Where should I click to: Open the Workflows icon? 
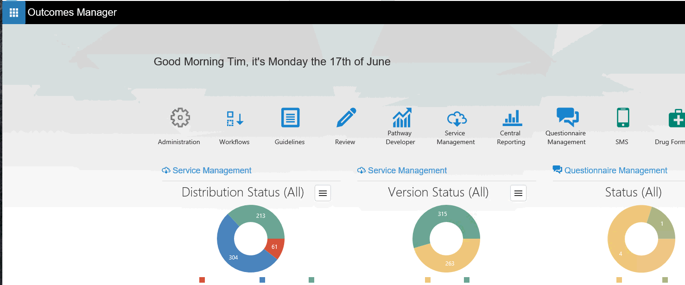[x=235, y=118]
